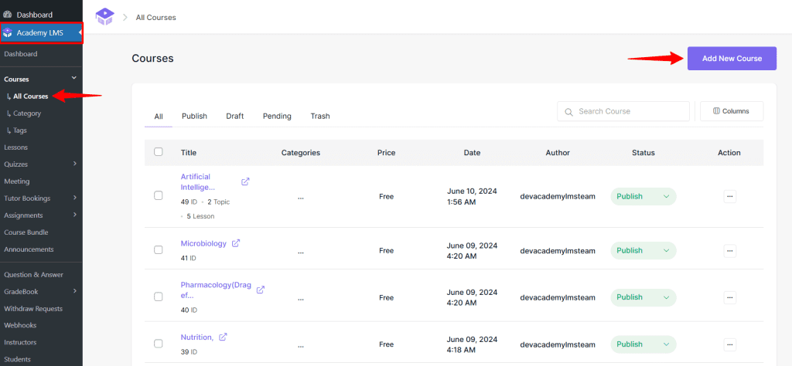792x366 pixels.
Task: Open external link icon next to Nutrition course
Action: [x=224, y=337]
